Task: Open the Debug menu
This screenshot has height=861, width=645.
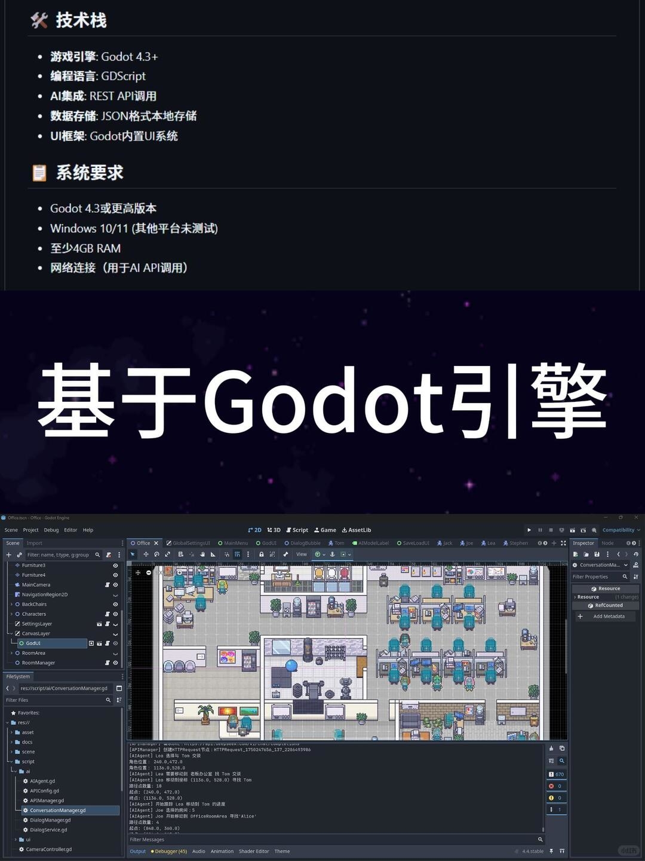Action: point(51,530)
